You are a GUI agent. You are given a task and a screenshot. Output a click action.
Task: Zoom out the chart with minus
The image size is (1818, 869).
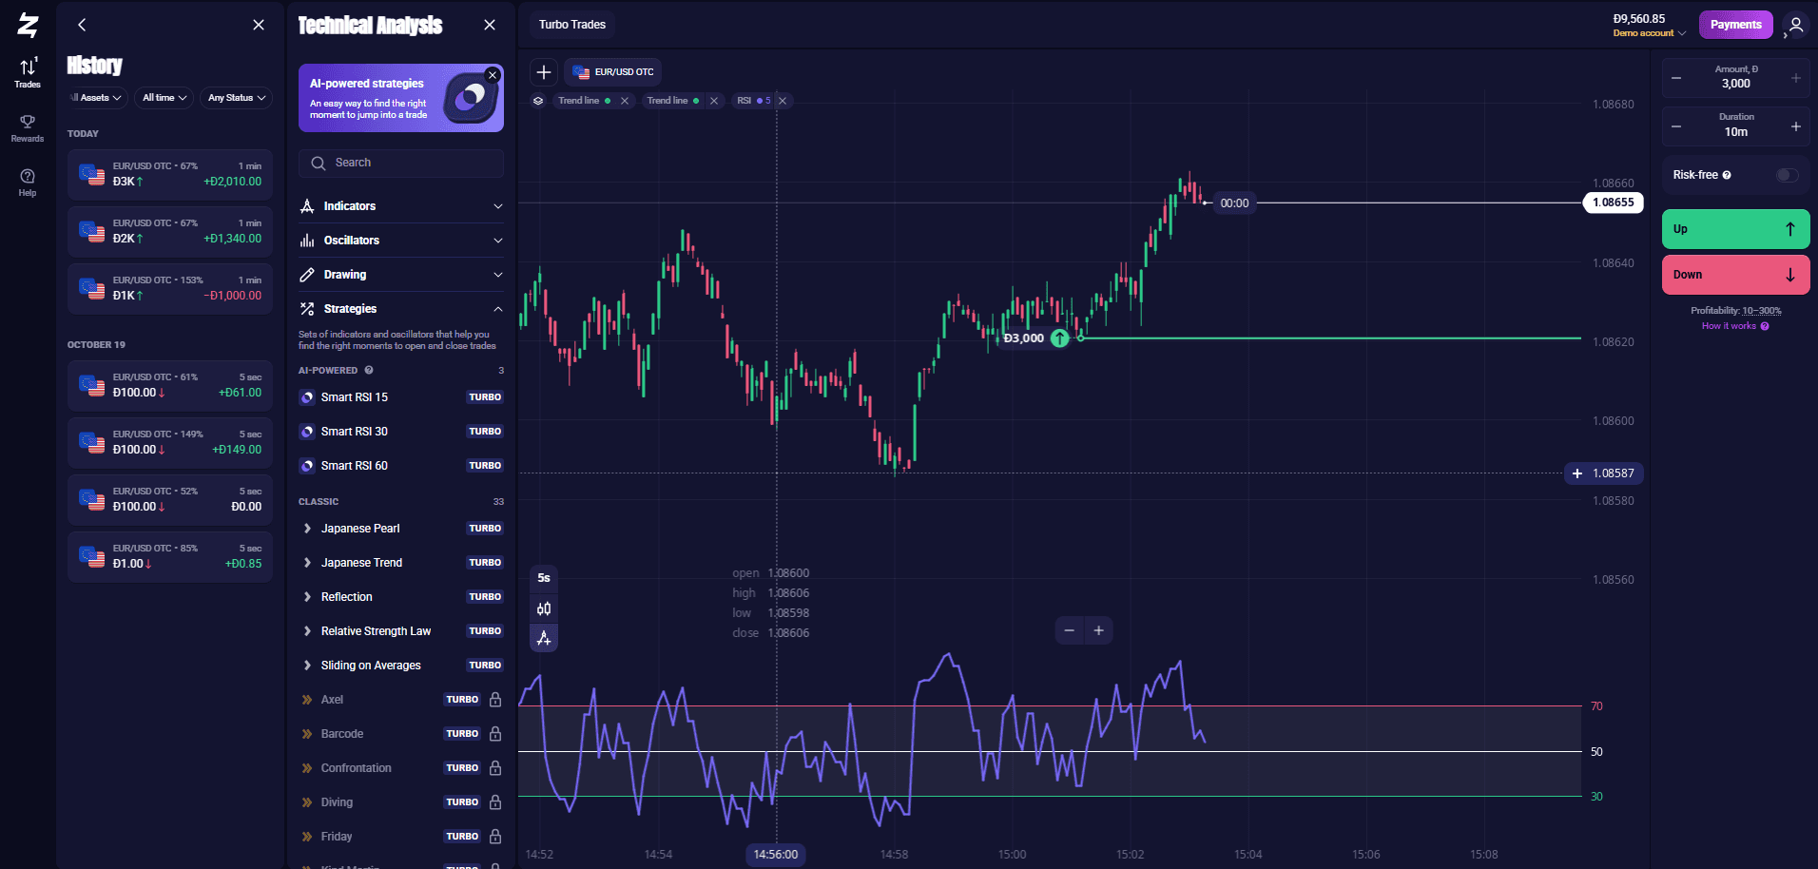click(x=1070, y=630)
